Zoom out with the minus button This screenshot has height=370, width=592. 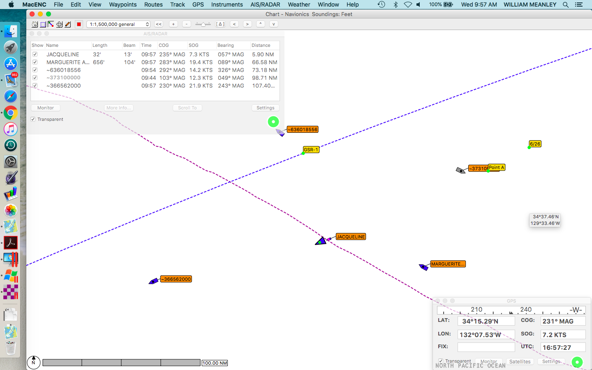[187, 24]
